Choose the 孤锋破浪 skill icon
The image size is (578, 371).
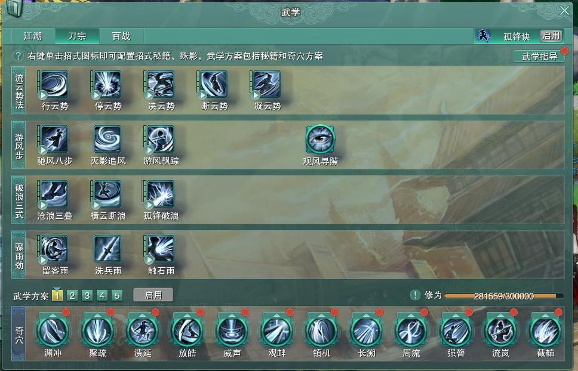click(x=161, y=194)
